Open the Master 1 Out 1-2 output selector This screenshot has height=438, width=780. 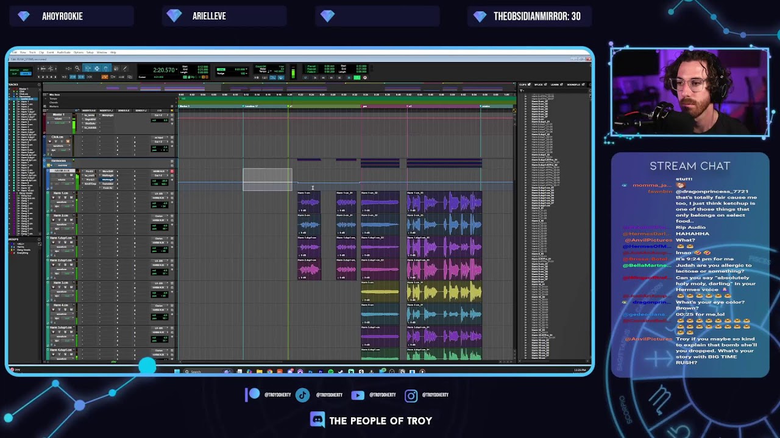pos(158,115)
